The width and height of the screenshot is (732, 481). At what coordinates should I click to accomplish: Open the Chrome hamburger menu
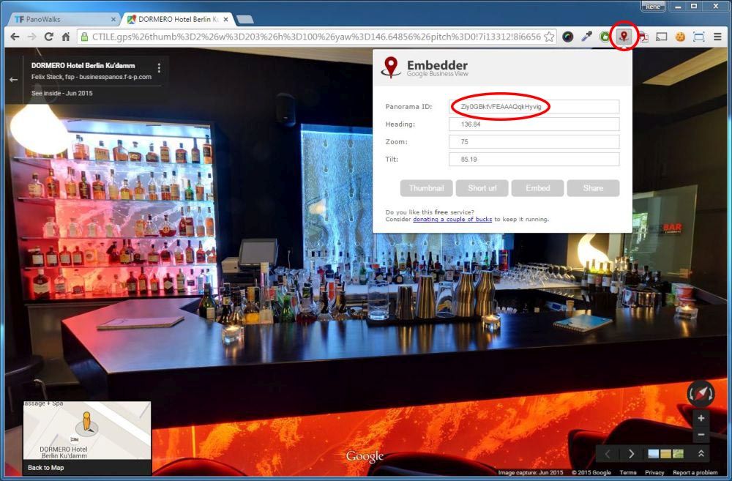717,37
